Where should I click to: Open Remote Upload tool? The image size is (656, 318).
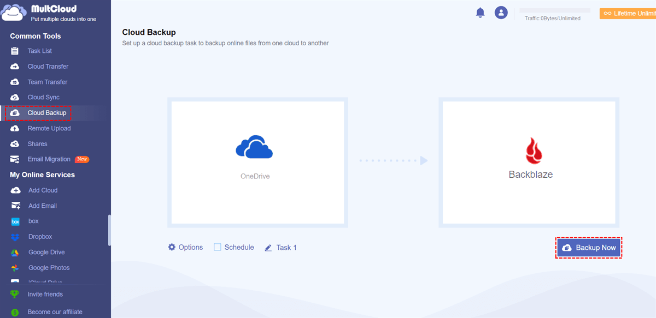coord(49,128)
